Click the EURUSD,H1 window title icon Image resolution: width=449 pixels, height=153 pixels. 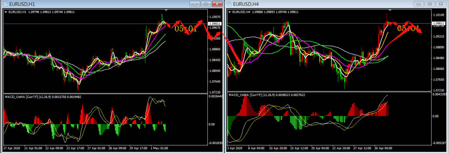[x=5, y=4]
